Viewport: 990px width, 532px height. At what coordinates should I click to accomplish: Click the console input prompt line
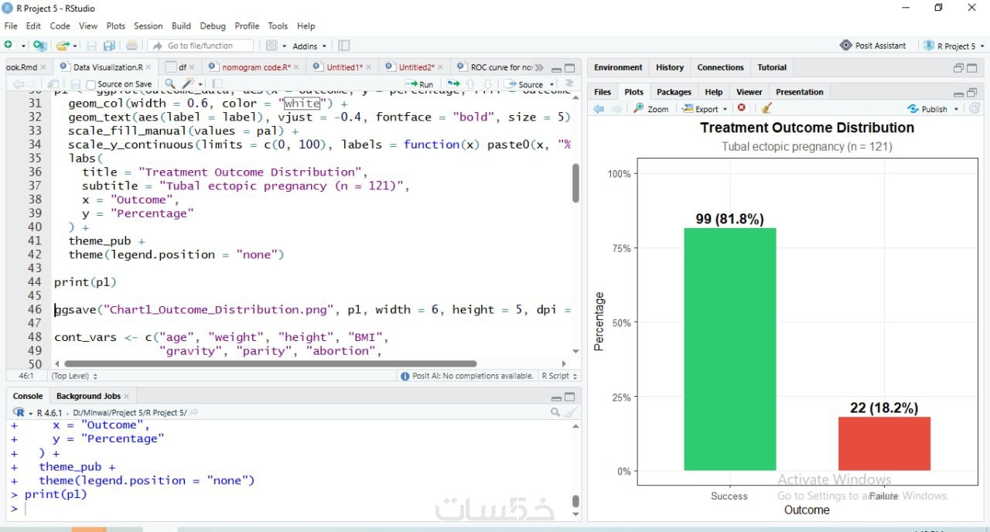pos(294,509)
